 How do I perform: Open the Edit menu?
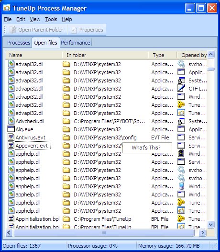click(21, 19)
